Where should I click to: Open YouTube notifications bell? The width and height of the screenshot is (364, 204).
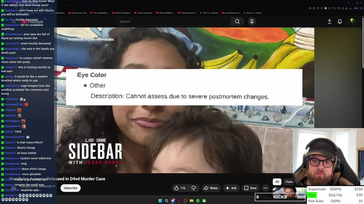coord(340,22)
